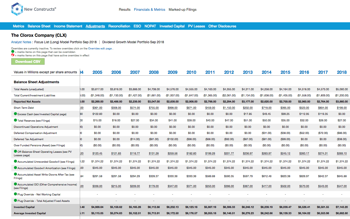Click the New Constructs hexagon logo
This screenshot has width=350, height=219.
pyautogui.click(x=17, y=9)
